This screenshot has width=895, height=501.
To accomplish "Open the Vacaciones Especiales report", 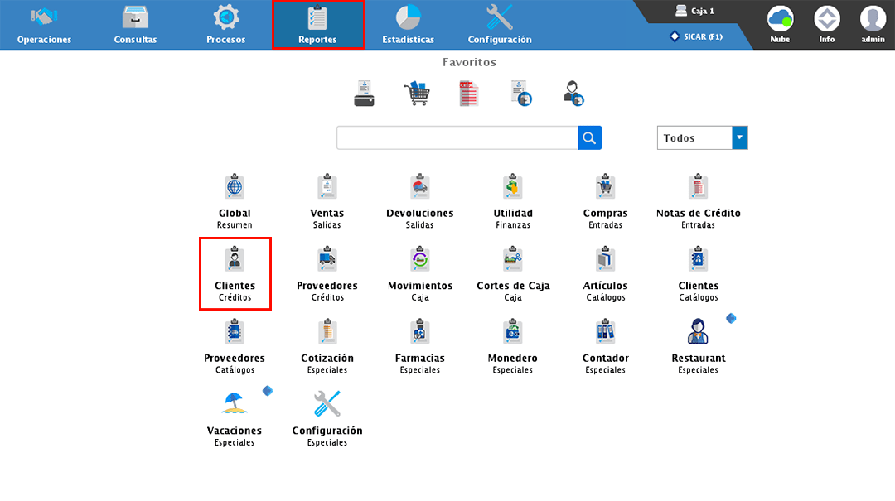I will pos(235,406).
